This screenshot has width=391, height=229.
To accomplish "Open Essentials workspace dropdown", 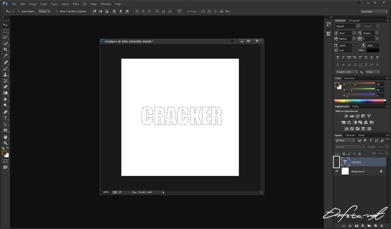I will click(374, 12).
